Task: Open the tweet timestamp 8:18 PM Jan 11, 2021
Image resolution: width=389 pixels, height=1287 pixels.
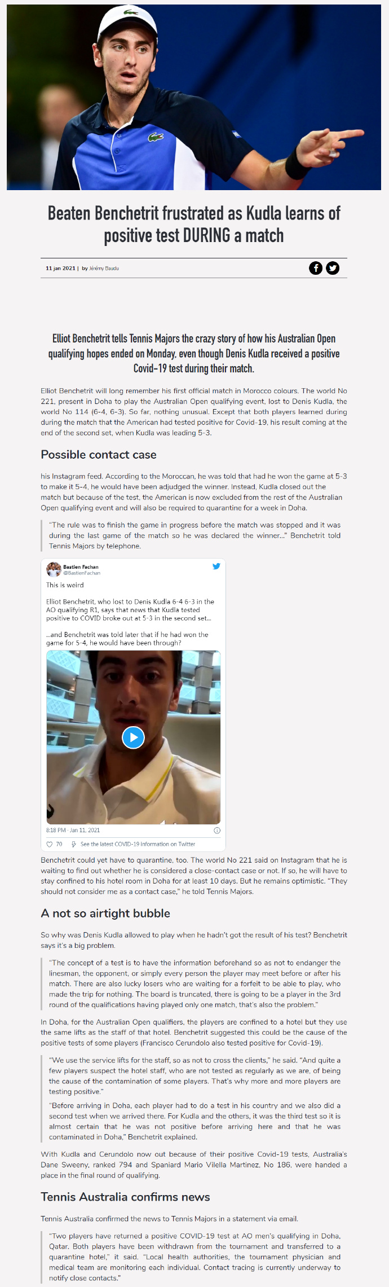Action: 73,830
